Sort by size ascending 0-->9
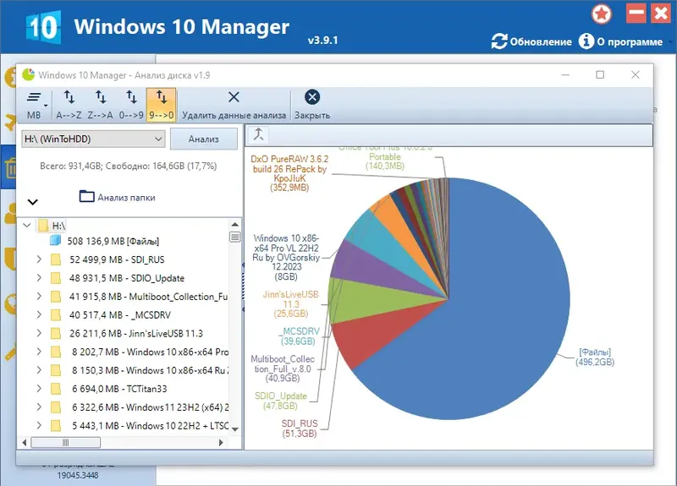Image resolution: width=677 pixels, height=486 pixels. [131, 105]
